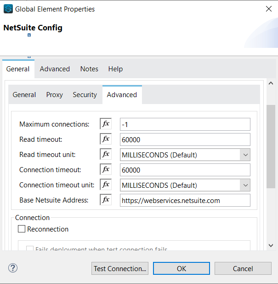The width and height of the screenshot is (278, 284).
Task: Toggle fx expression for Read timeout unit
Action: point(106,154)
